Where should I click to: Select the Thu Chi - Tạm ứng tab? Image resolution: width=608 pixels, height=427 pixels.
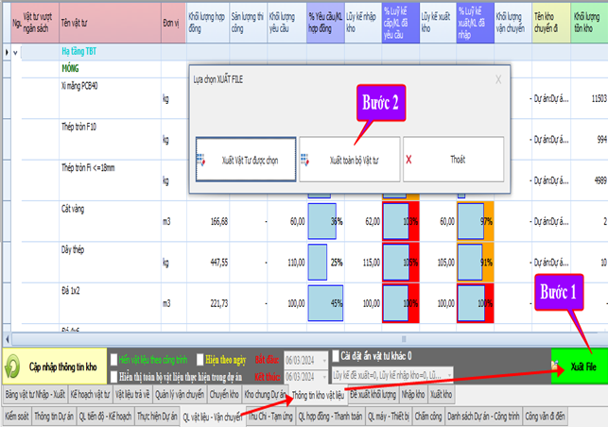(269, 416)
